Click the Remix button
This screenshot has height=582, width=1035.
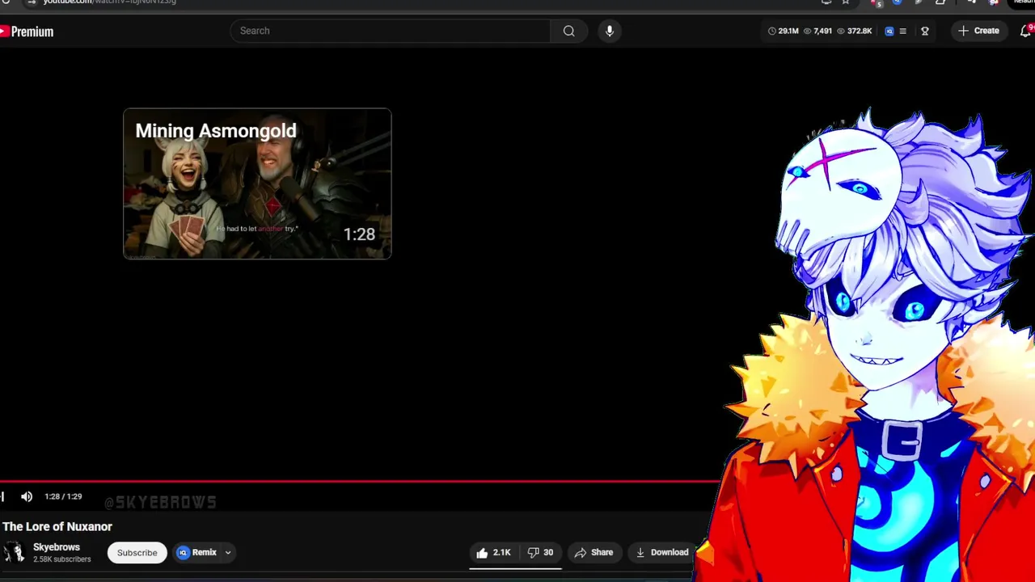point(197,552)
